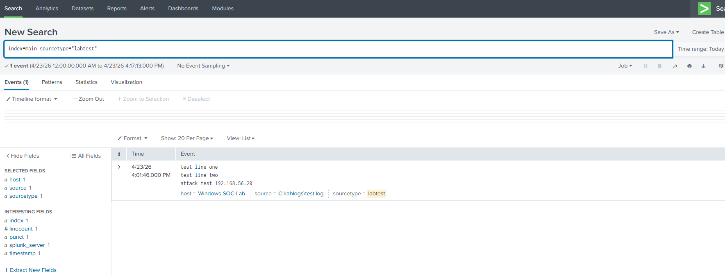Viewport: 725px width, 276px height.
Task: Open the Modules menu item
Action: pyautogui.click(x=223, y=9)
